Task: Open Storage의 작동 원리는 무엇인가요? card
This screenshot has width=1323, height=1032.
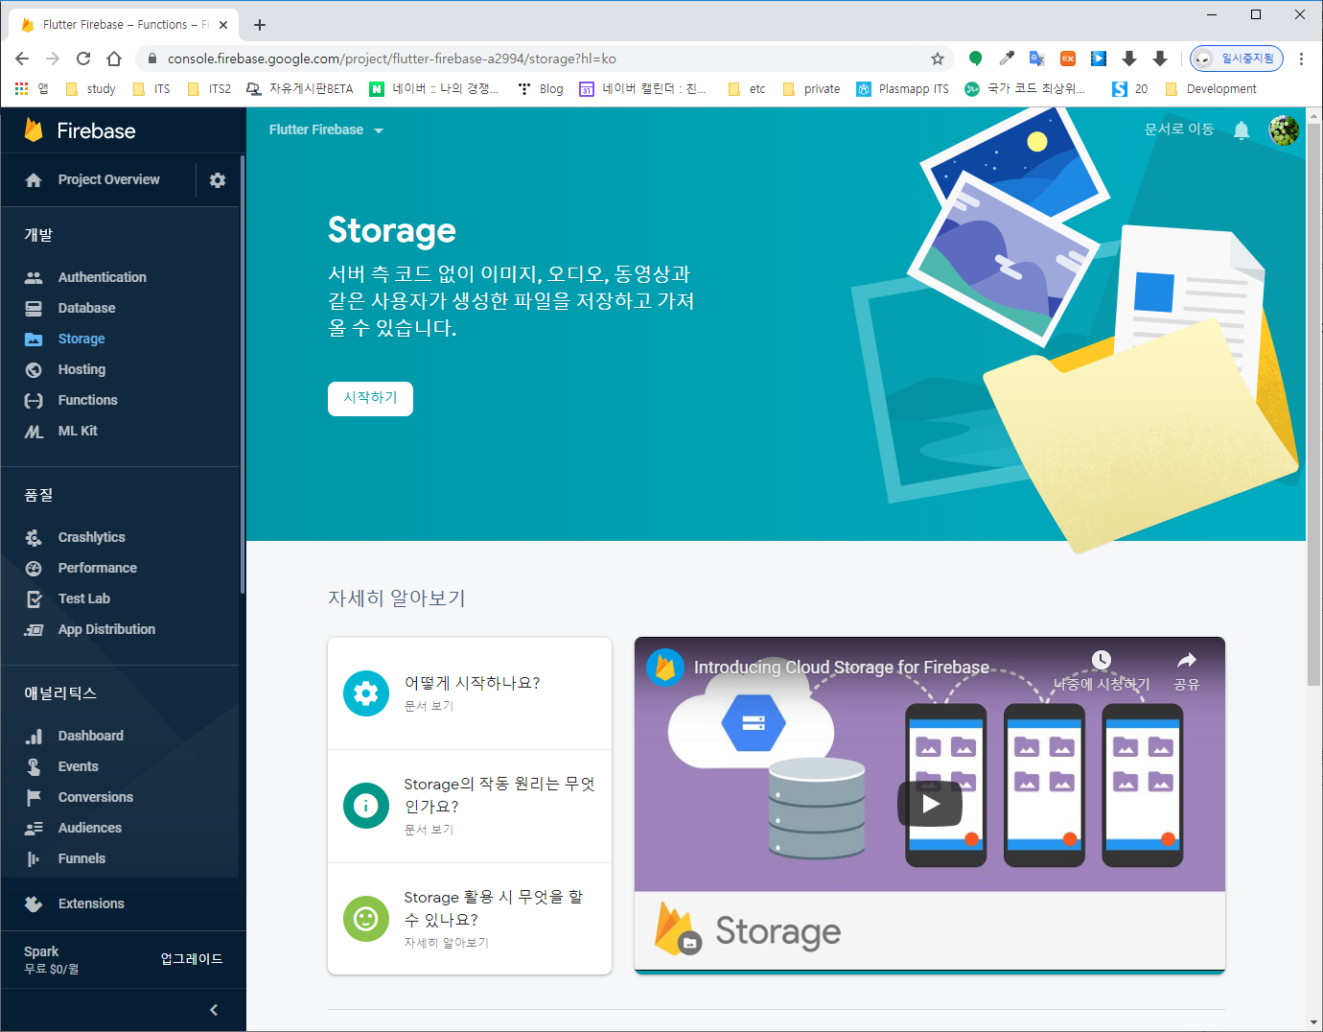Action: [x=470, y=806]
